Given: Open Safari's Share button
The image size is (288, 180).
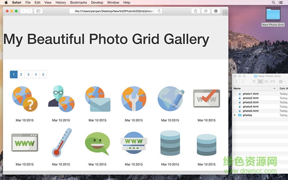Looking at the screenshot, I should [x=196, y=11].
